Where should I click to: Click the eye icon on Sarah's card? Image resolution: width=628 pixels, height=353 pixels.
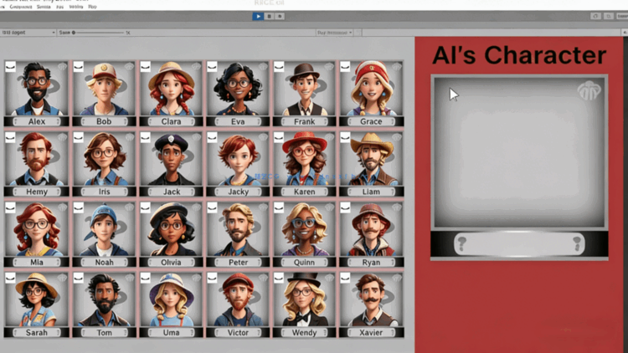(x=11, y=278)
